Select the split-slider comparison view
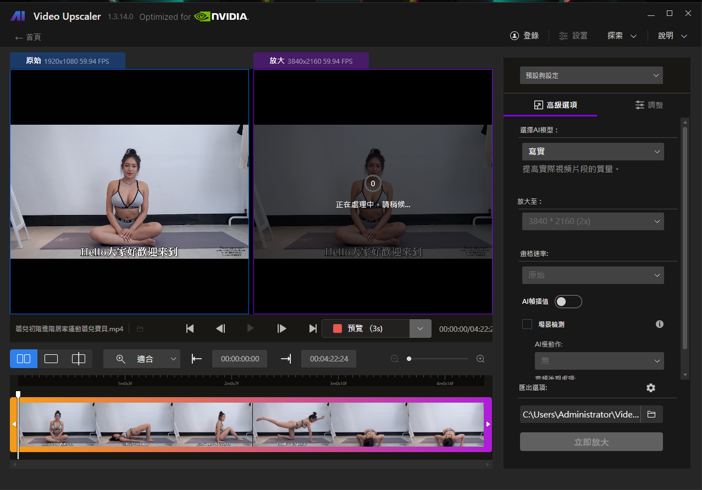The image size is (702, 490). coord(79,359)
